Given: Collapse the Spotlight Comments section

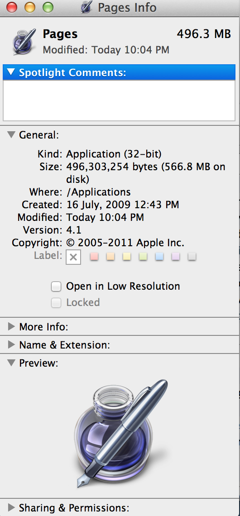Looking at the screenshot, I should click(11, 72).
